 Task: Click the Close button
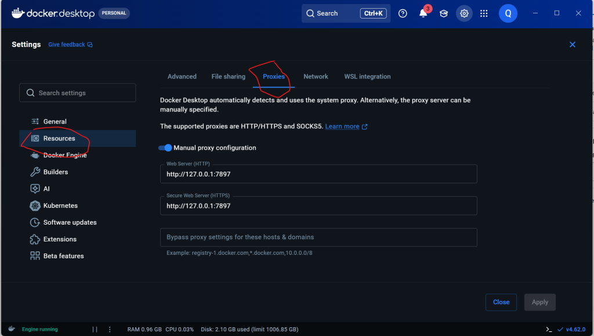point(501,302)
